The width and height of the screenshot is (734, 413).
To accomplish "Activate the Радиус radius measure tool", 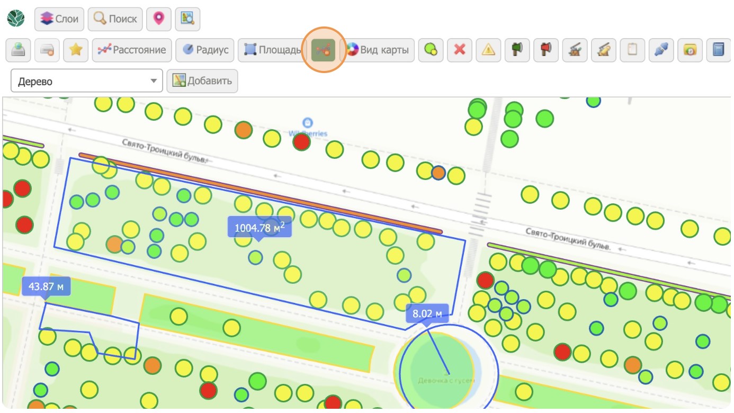I will 205,50.
